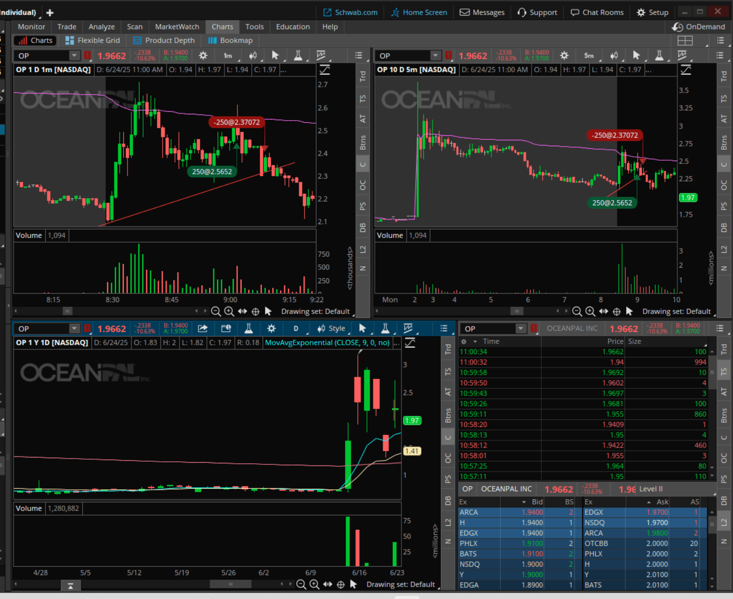Toggle the Btns sidebar button beside the 5m chart
733x599 pixels.
point(724,142)
